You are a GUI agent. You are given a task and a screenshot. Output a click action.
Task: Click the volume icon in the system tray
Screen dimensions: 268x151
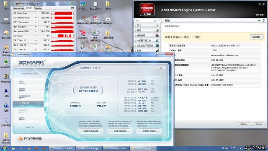click(x=241, y=148)
